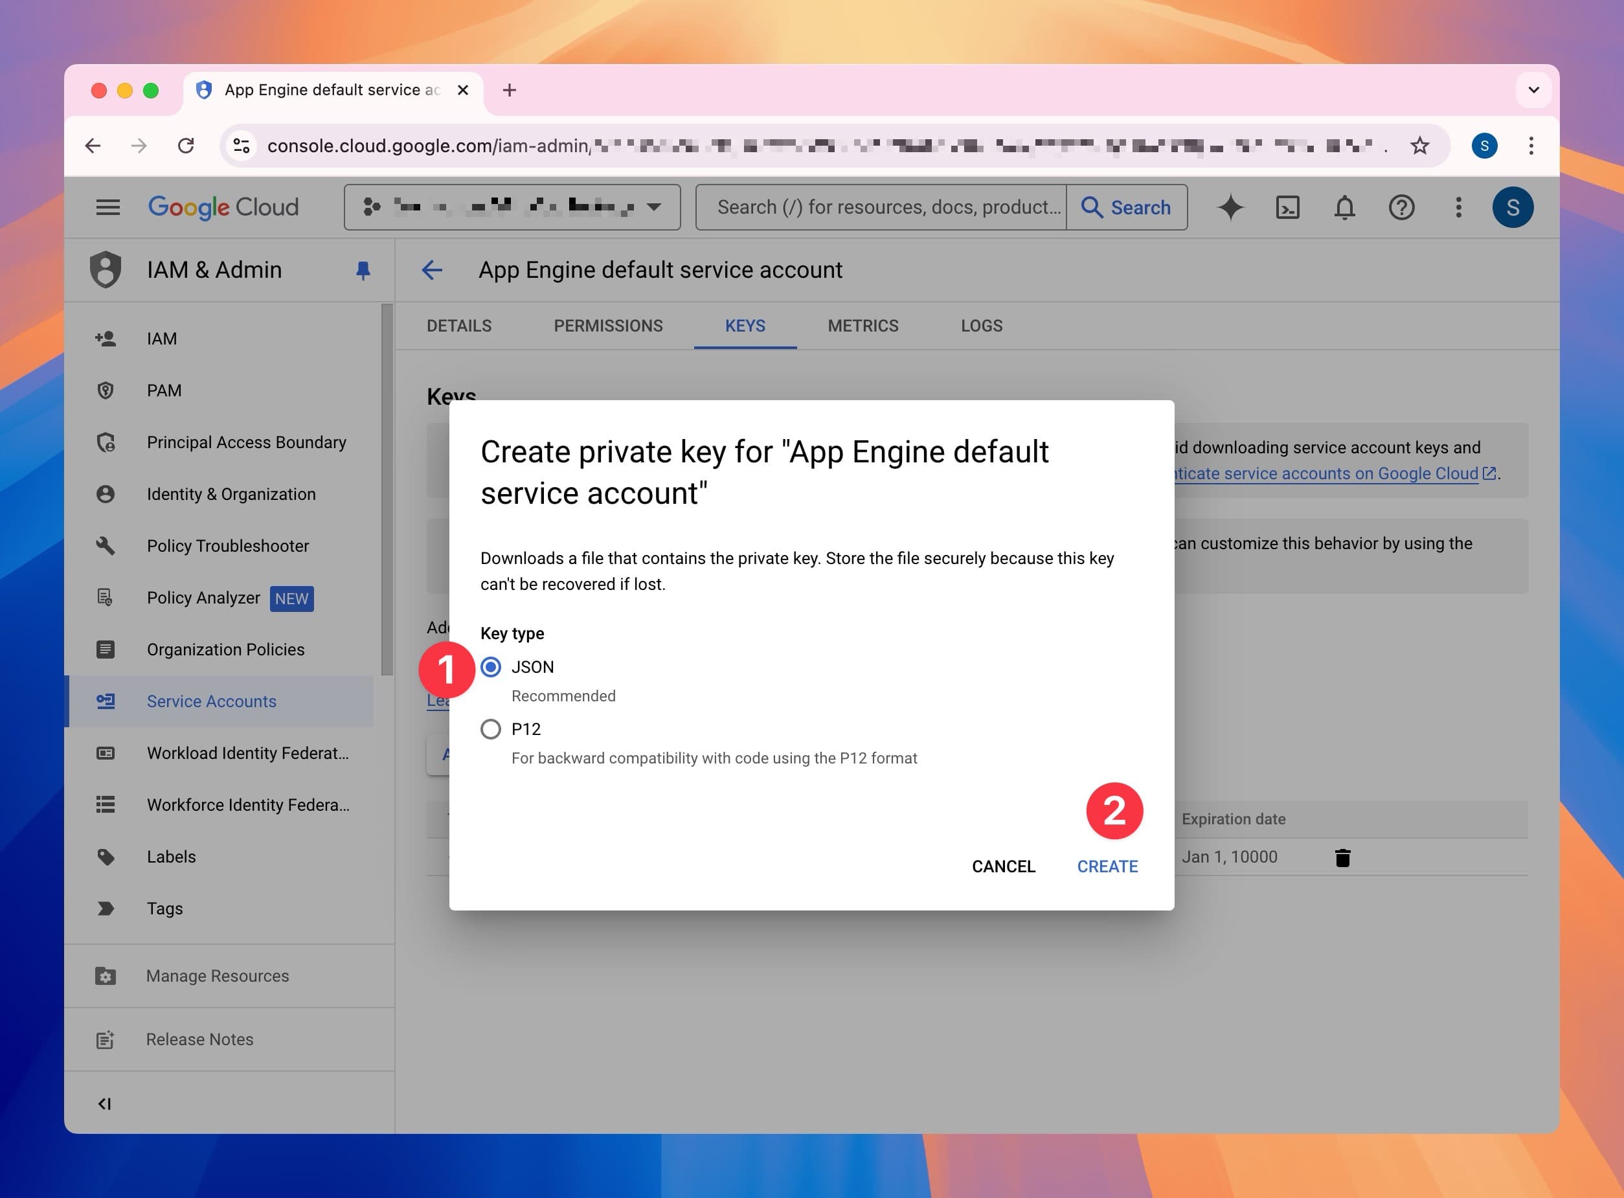Open Organization Policies
The height and width of the screenshot is (1198, 1624).
point(219,649)
